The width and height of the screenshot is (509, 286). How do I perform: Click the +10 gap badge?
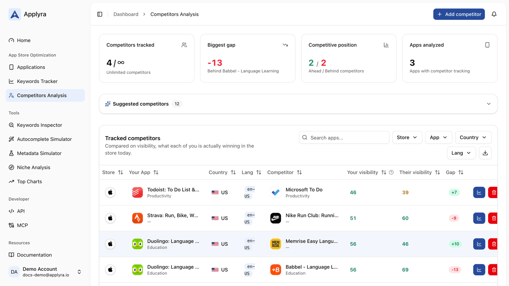tap(455, 244)
